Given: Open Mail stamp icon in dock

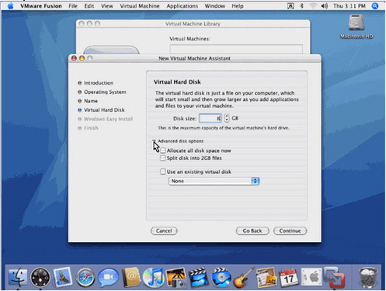Looking at the screenshot, I should [63, 277].
